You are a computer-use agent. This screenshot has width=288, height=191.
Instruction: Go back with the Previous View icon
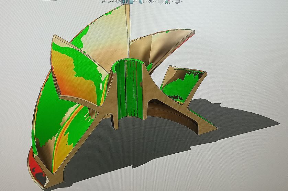coord(118,1)
